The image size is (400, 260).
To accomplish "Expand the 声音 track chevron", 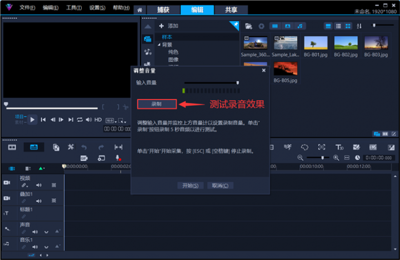I will (46, 232).
